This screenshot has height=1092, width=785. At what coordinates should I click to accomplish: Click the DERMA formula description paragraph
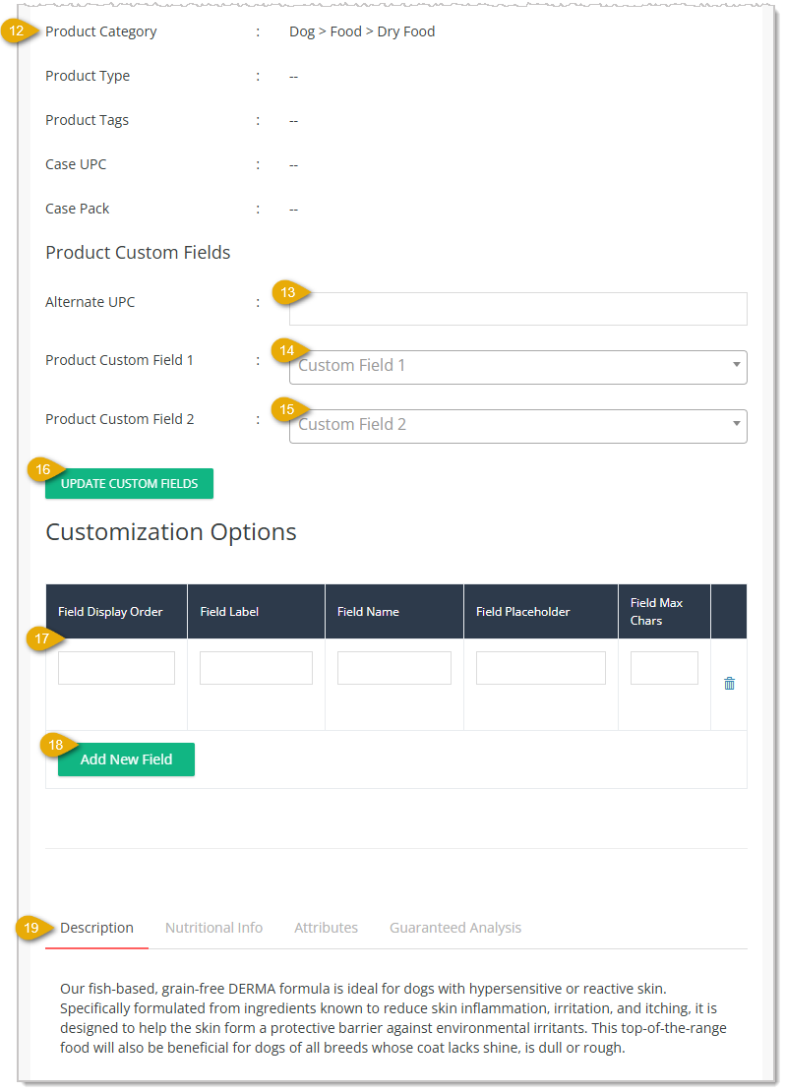(x=393, y=1018)
